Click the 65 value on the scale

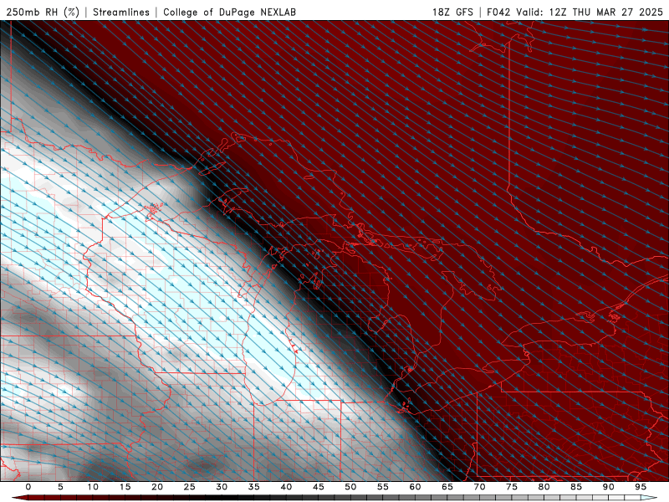click(447, 487)
